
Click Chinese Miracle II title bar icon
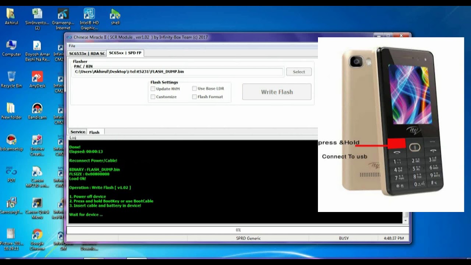tap(69, 37)
